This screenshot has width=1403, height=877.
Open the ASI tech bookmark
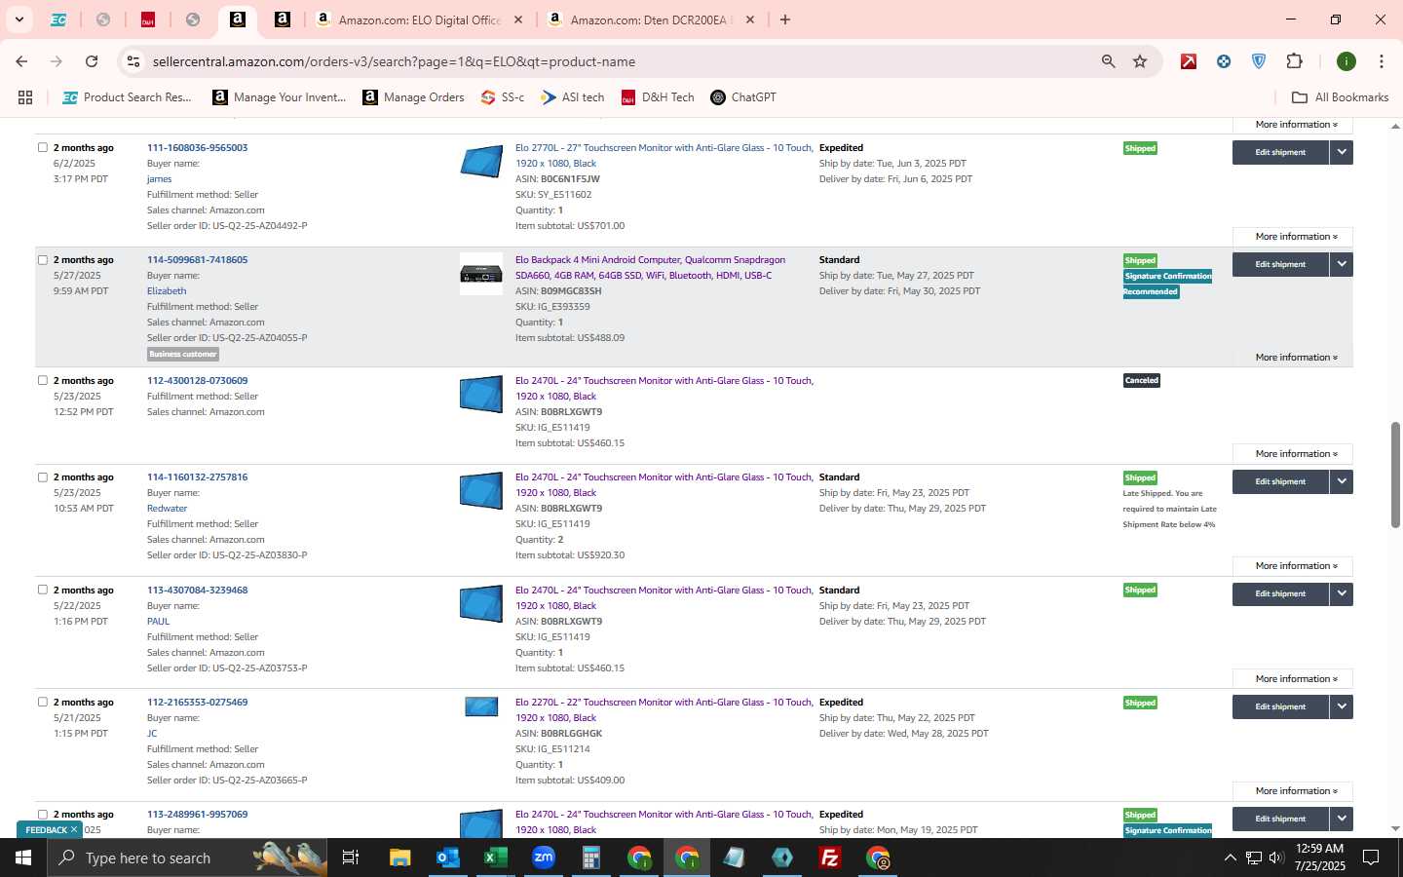coord(573,97)
